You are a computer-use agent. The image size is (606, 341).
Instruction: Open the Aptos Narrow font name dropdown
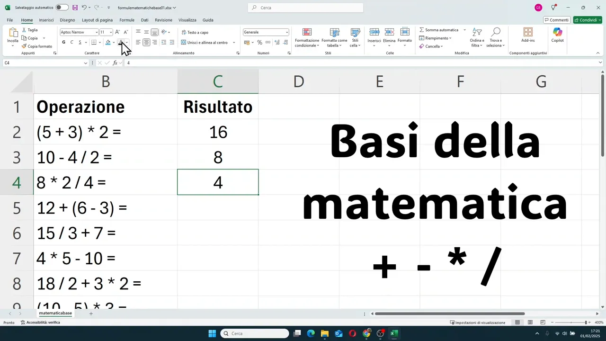[x=96, y=32]
